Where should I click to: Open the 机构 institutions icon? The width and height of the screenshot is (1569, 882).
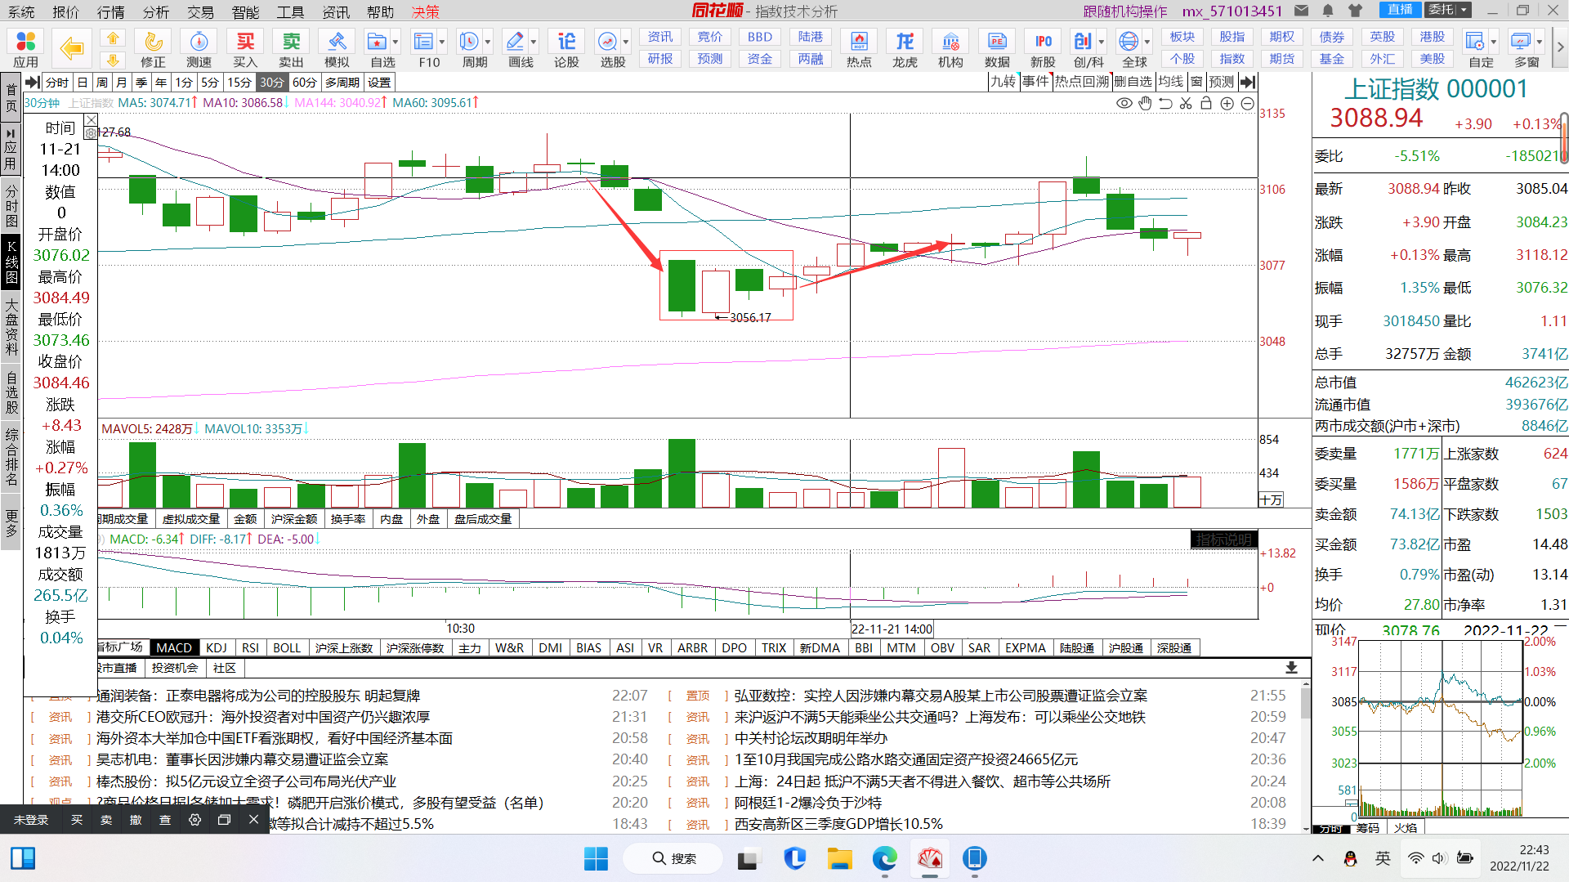pyautogui.click(x=950, y=49)
